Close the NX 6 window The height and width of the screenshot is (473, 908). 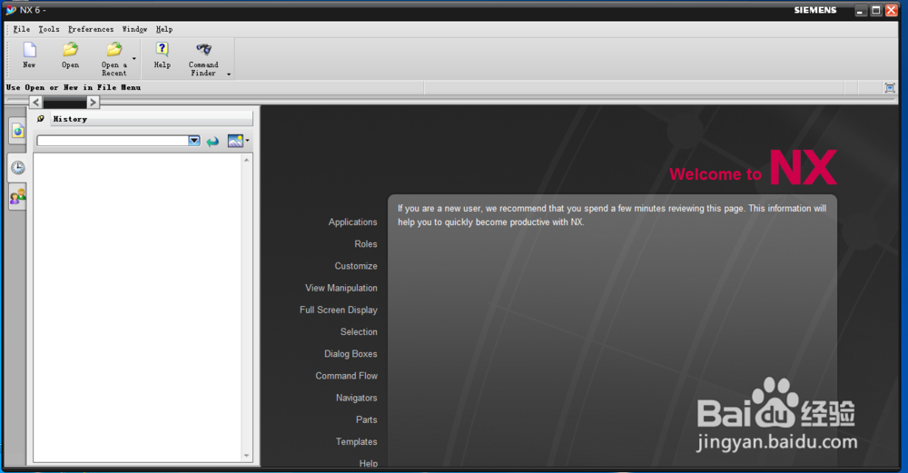[892, 10]
